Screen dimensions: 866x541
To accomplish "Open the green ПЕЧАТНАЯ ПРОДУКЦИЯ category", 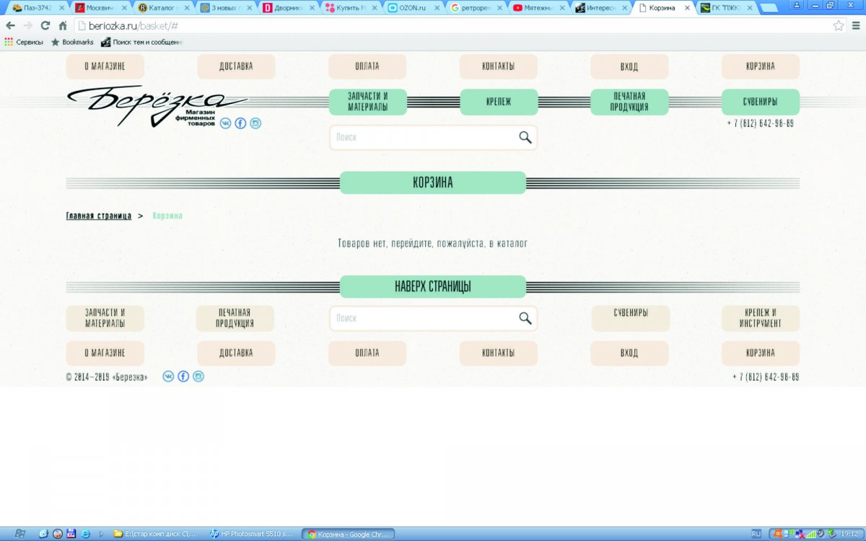I will click(630, 102).
